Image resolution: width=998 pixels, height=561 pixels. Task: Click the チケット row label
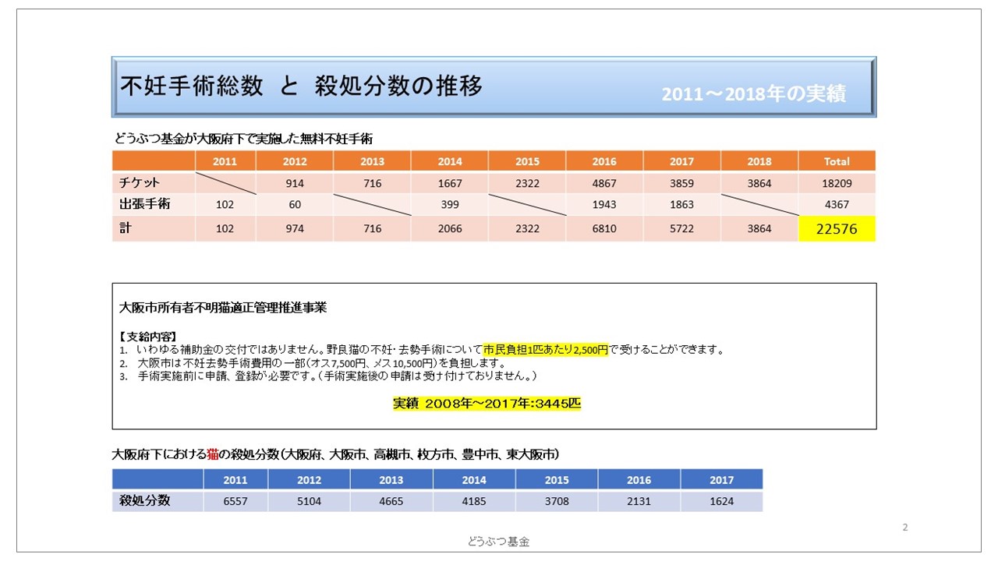coord(140,182)
